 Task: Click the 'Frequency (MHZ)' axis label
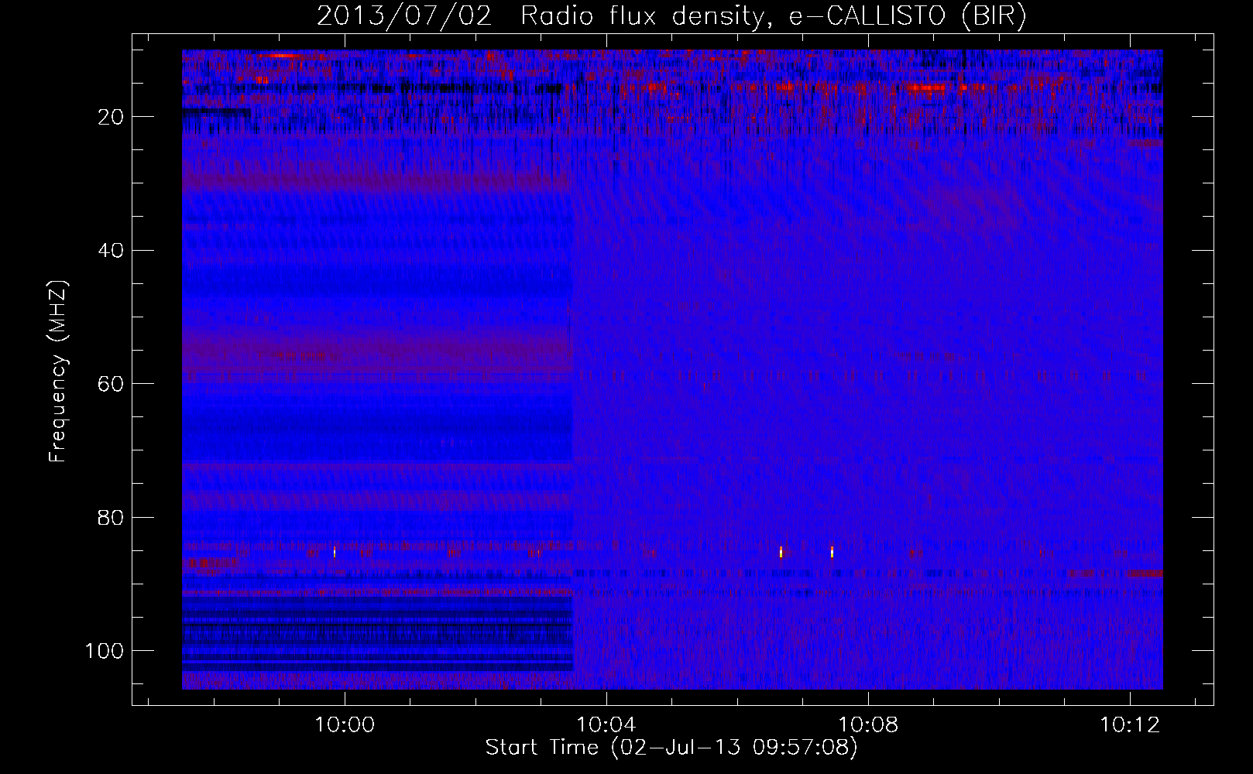57,372
